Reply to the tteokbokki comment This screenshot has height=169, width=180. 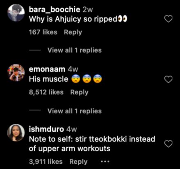click(x=78, y=162)
